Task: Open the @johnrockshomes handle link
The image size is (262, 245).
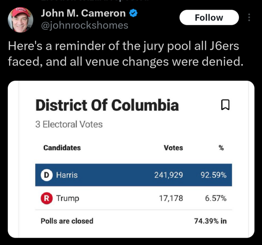Action: [x=85, y=25]
